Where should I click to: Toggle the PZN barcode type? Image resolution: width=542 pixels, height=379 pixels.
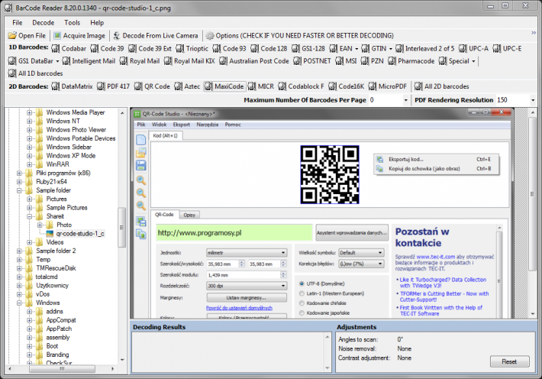click(373, 61)
